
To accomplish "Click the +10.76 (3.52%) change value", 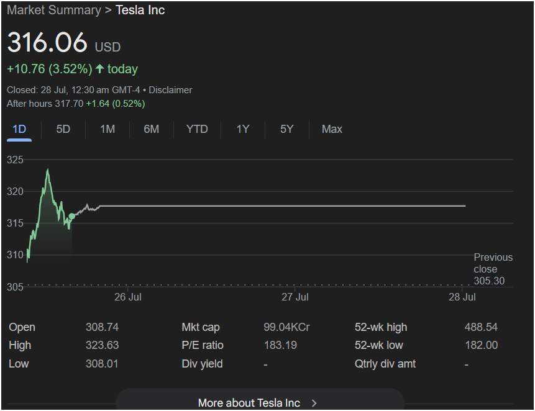I will pos(50,69).
